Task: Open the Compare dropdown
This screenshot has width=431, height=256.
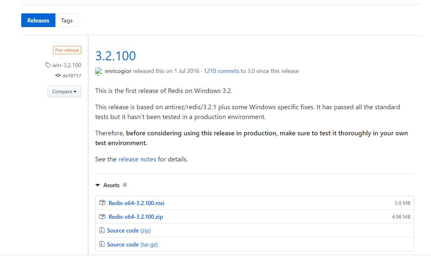Action: click(64, 92)
